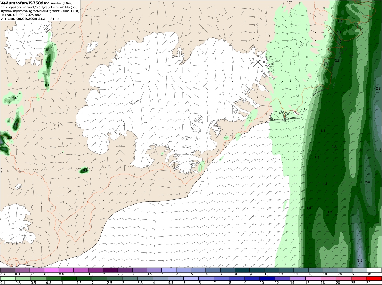Click the light lavender 4 swatch in upper legend
The image size is (382, 285).
click(169, 270)
